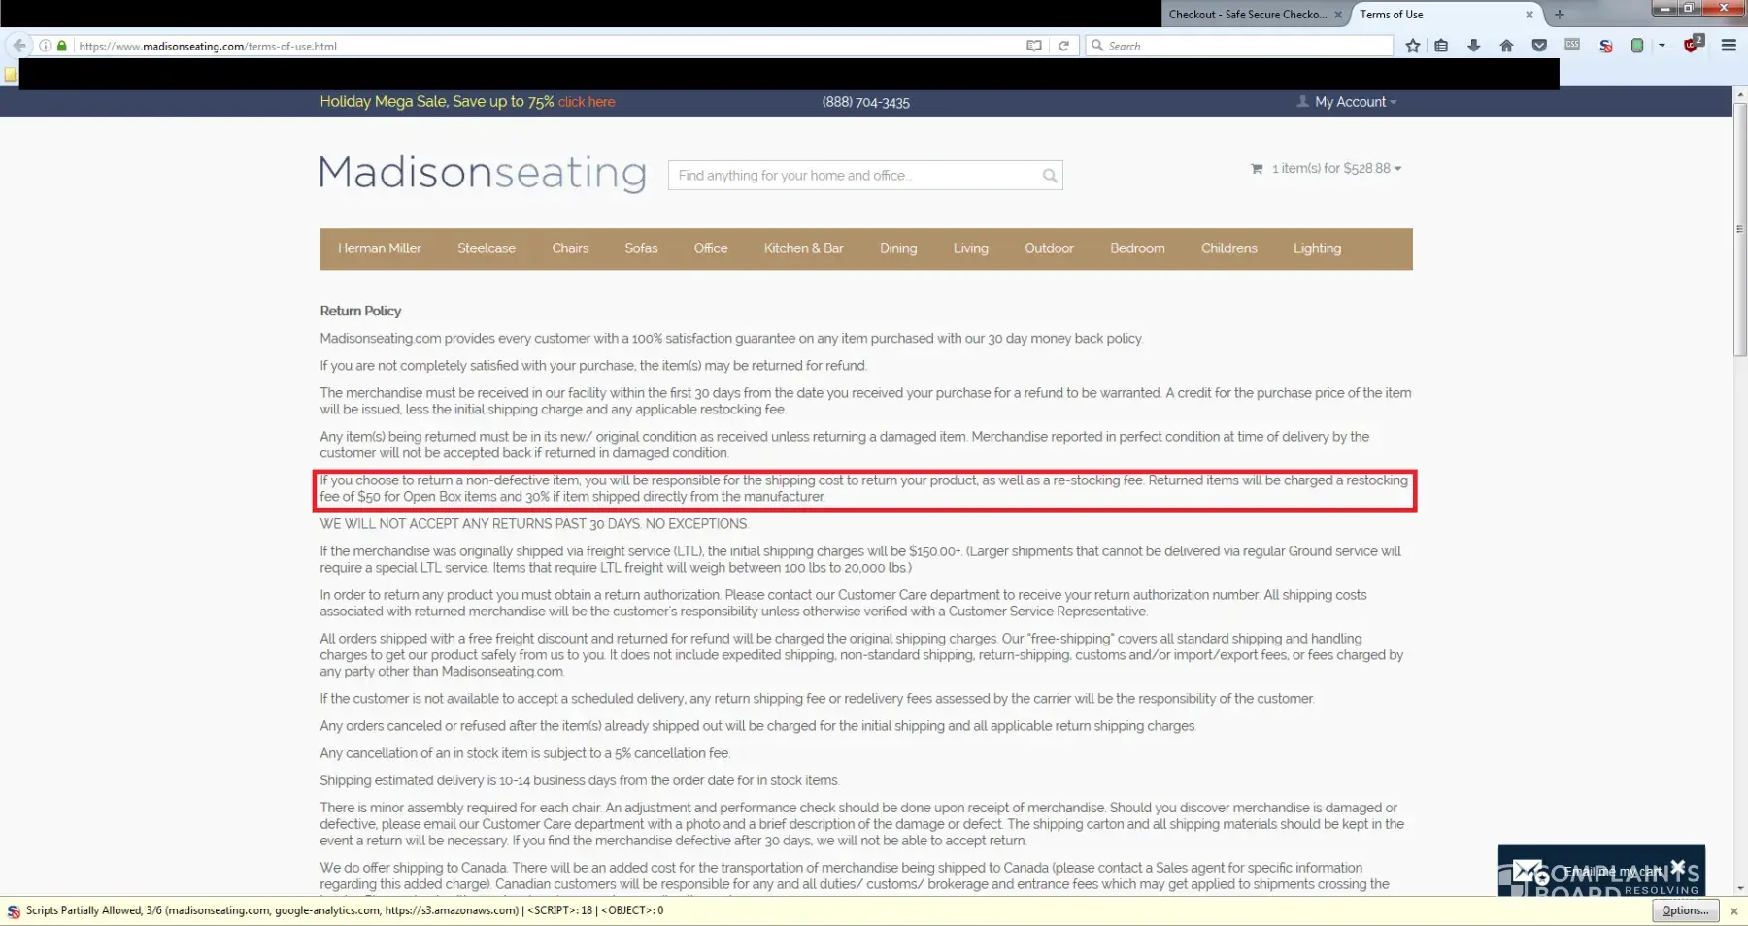
Task: Open the Living category
Action: pos(971,248)
